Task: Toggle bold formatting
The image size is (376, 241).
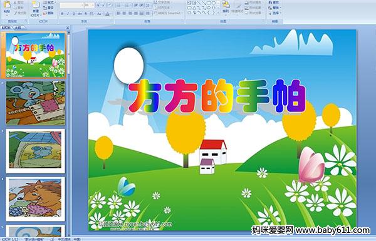Action: click(x=62, y=14)
